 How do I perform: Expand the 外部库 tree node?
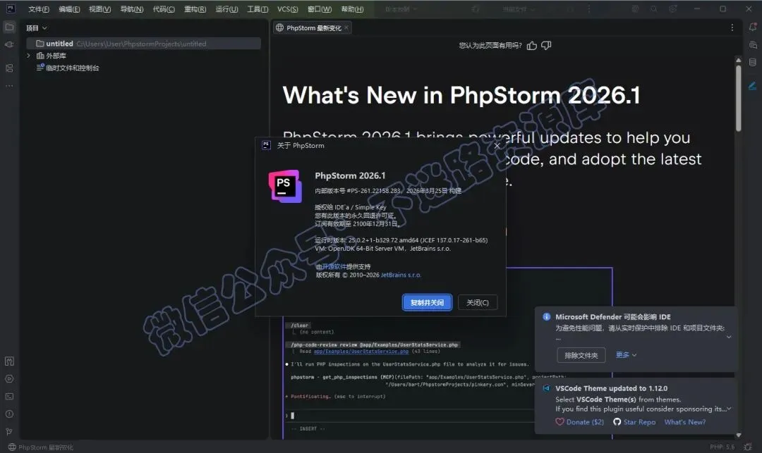(x=29, y=55)
